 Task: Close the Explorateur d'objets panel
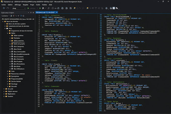tap(33, 13)
